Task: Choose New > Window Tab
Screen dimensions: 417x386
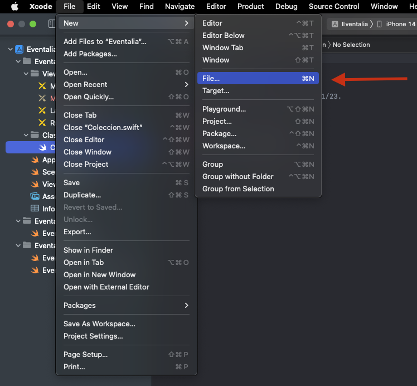Action: (258, 47)
